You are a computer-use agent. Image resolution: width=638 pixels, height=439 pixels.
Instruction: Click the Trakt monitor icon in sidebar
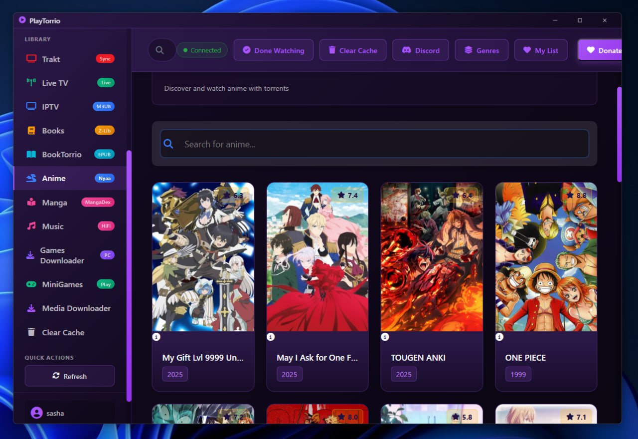(x=31, y=59)
